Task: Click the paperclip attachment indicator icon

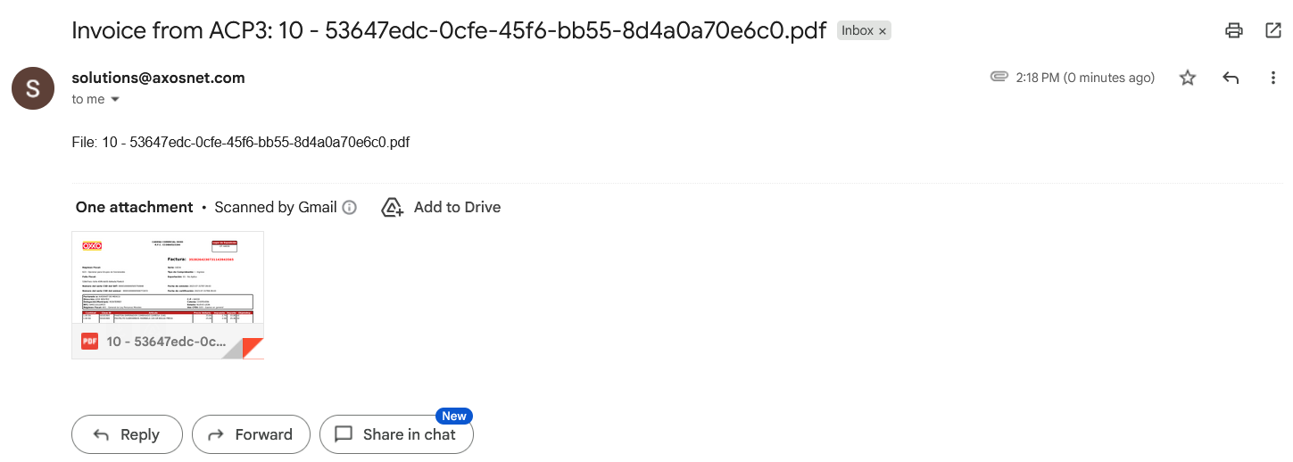Action: tap(999, 77)
